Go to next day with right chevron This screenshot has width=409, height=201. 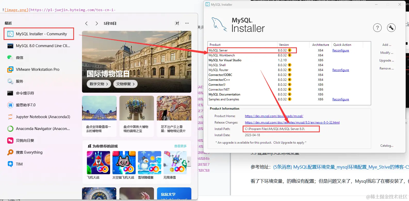point(96,23)
